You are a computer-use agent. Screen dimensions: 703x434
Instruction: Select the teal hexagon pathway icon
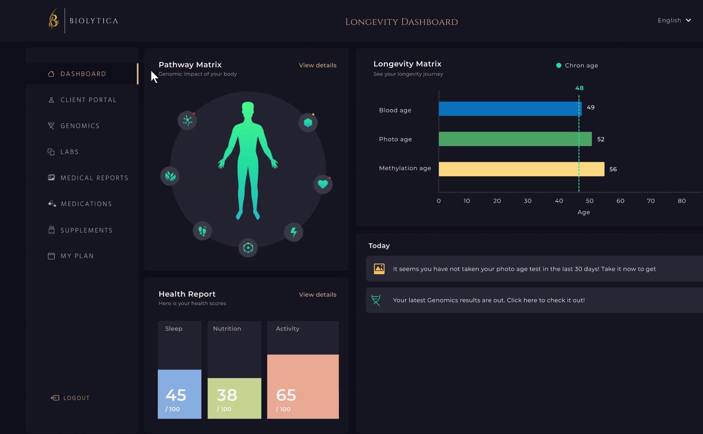pyautogui.click(x=308, y=123)
